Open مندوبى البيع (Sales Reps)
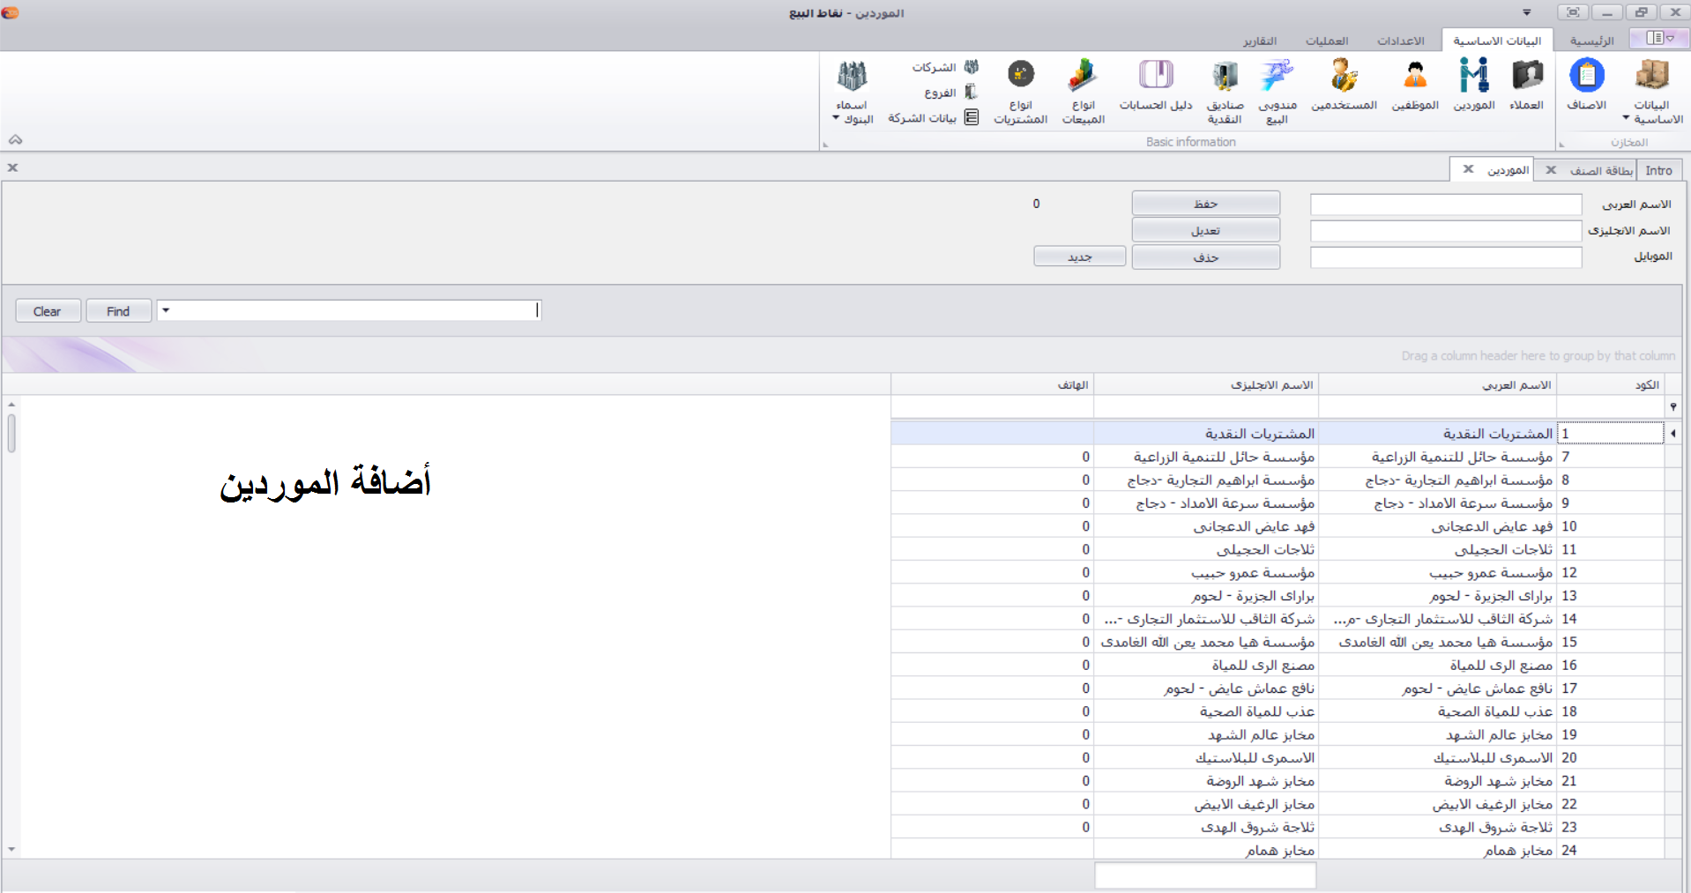The height and width of the screenshot is (893, 1691). tap(1277, 88)
